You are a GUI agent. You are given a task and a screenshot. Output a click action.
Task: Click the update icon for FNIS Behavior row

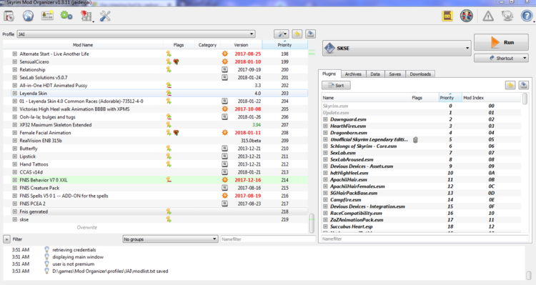click(224, 180)
